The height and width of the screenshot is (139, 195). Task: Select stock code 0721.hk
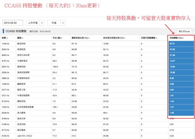click(x=5, y=96)
